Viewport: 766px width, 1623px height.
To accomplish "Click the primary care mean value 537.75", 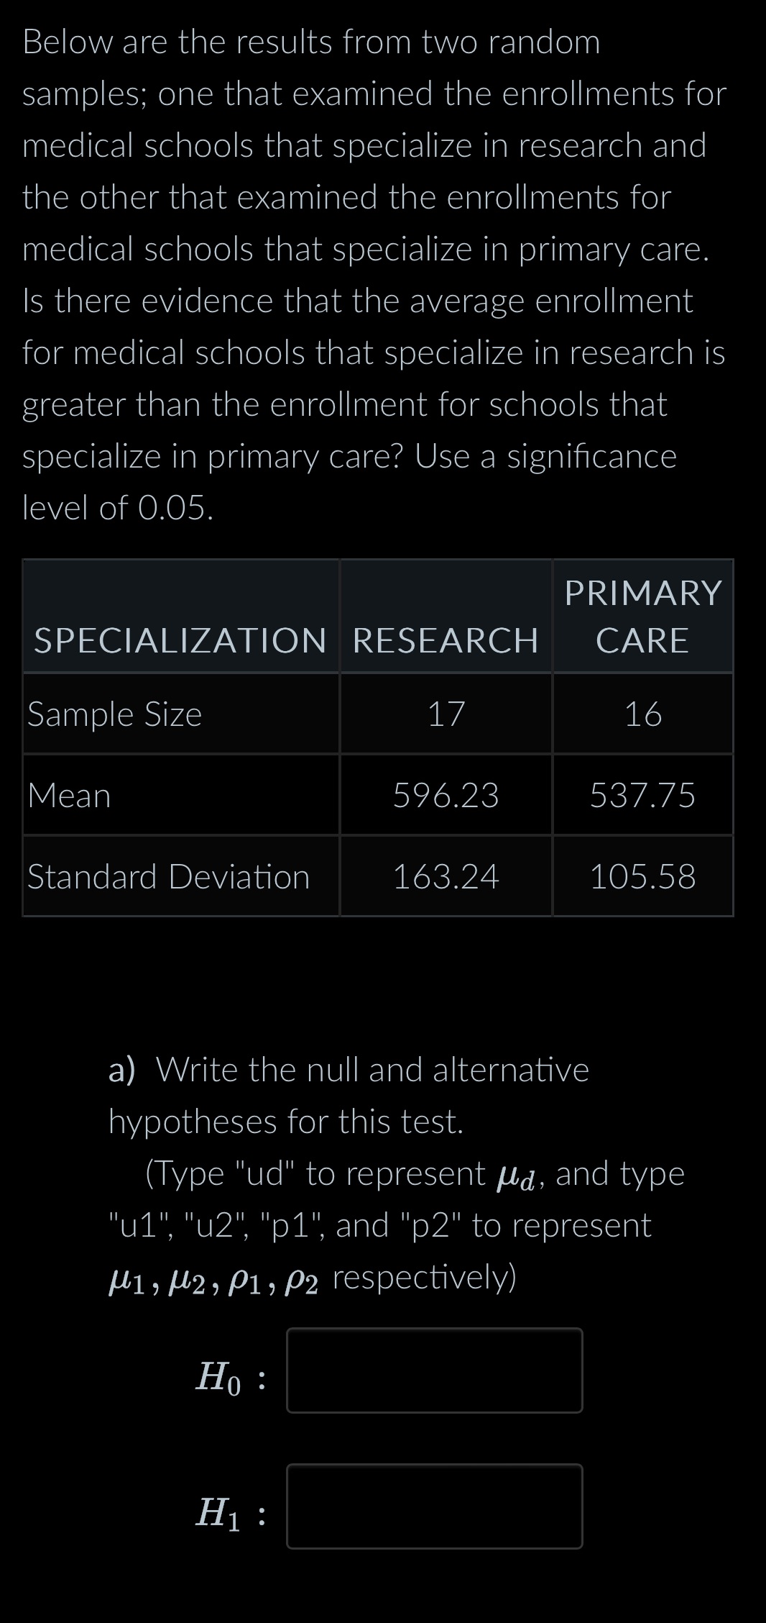I will (642, 796).
